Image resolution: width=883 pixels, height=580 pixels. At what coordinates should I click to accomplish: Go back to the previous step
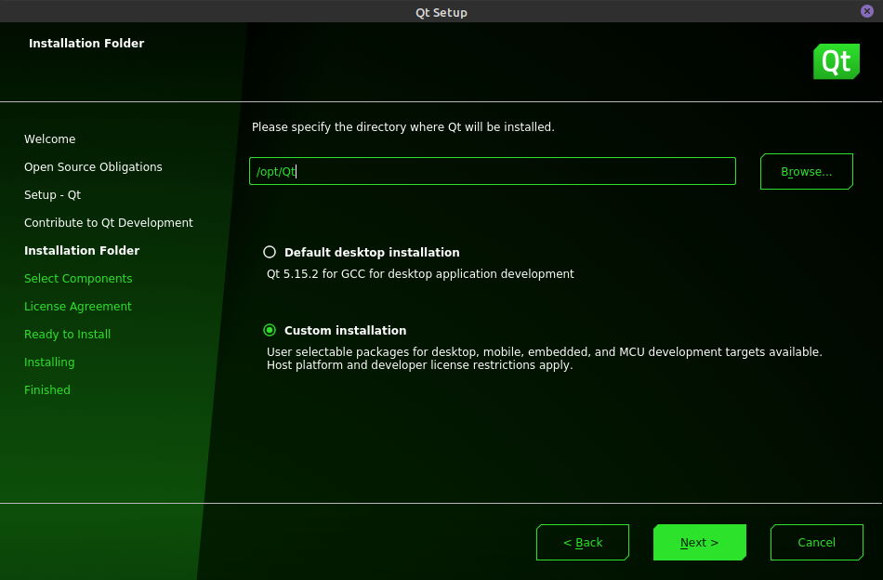(583, 542)
